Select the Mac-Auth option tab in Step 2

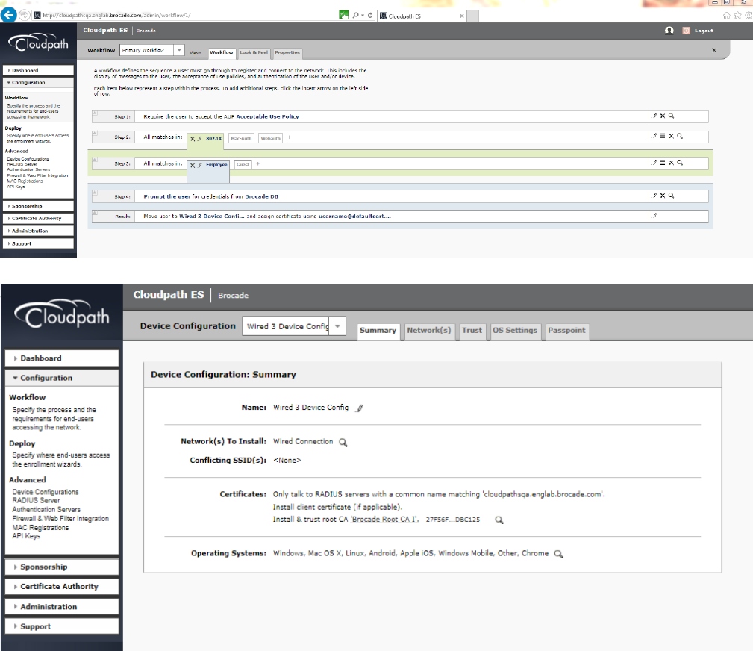click(x=241, y=138)
